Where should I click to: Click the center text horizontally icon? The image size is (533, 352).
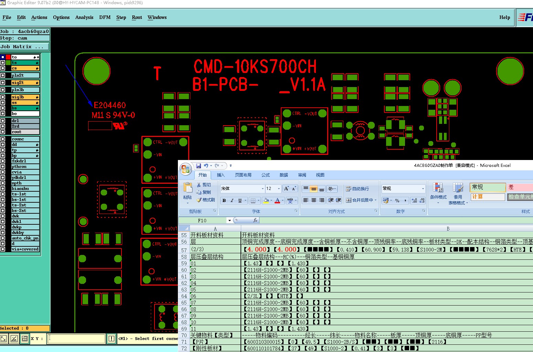[313, 200]
